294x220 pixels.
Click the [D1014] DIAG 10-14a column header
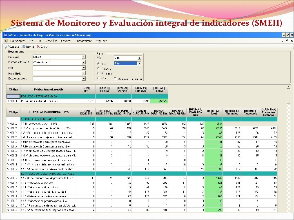[x=105, y=112]
